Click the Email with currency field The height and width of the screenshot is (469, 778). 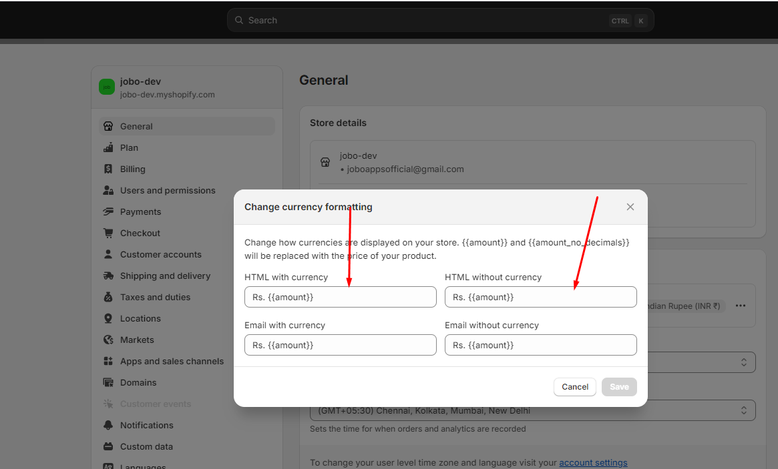point(341,345)
